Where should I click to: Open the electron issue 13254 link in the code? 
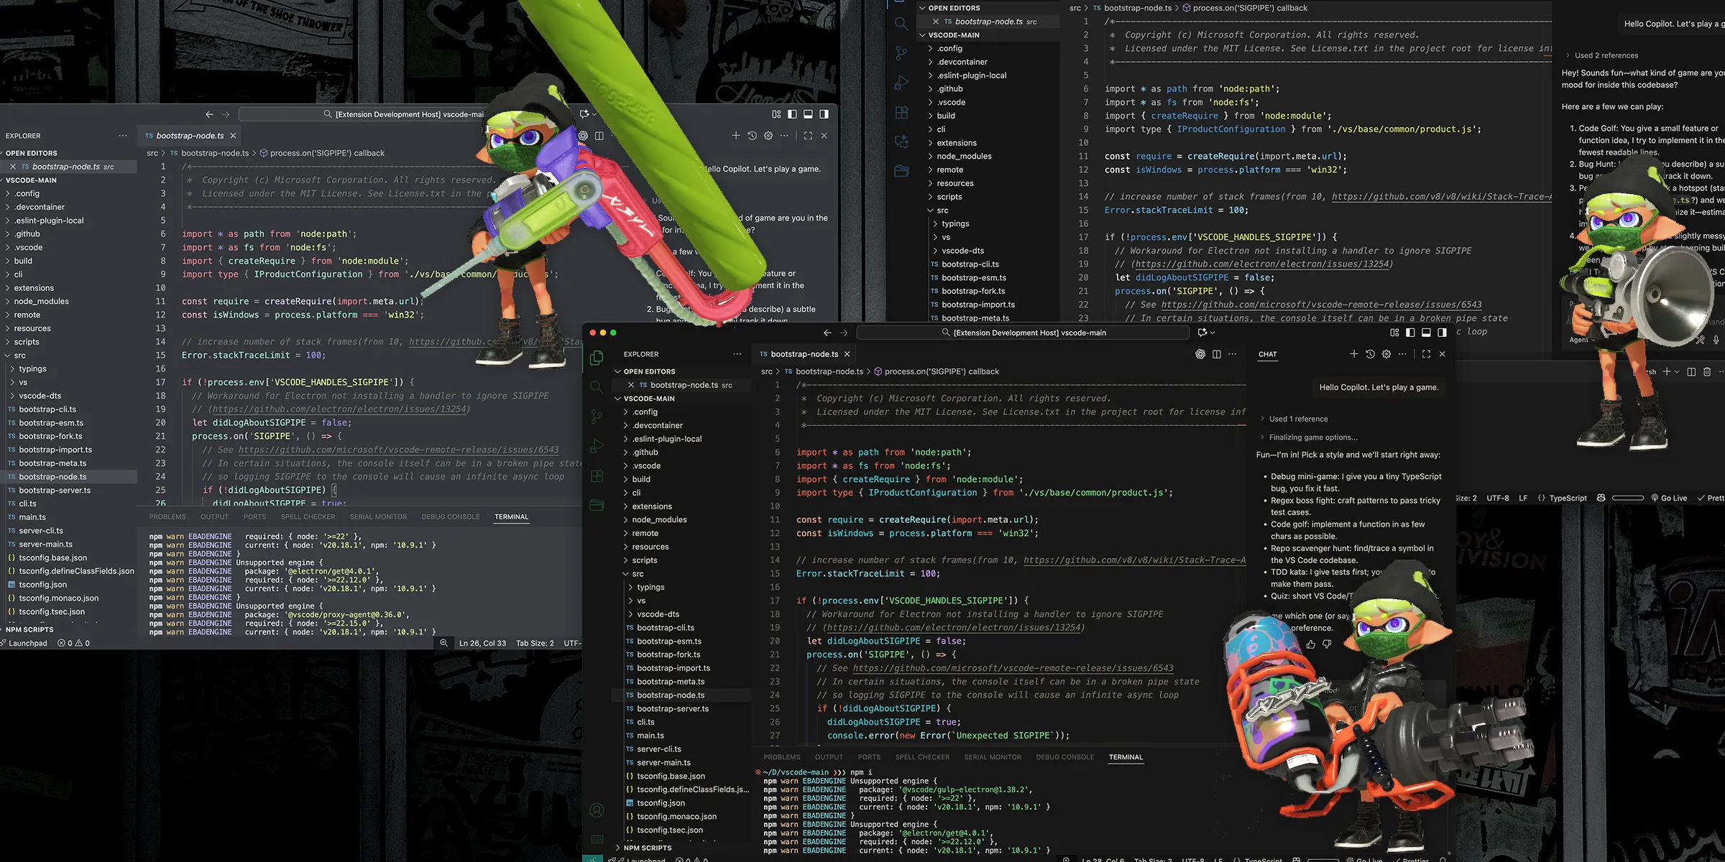pos(954,627)
